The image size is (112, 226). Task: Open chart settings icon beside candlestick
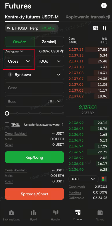point(96,28)
